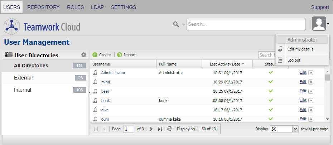The image size is (333, 145).
Task: Click the user avatar profile icon
Action: 319,24
